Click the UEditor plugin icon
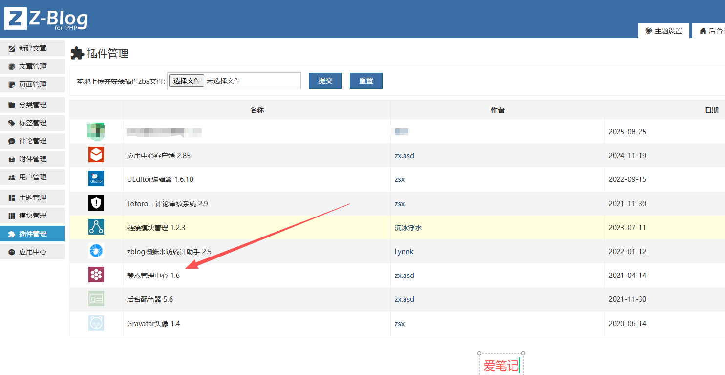 (96, 179)
